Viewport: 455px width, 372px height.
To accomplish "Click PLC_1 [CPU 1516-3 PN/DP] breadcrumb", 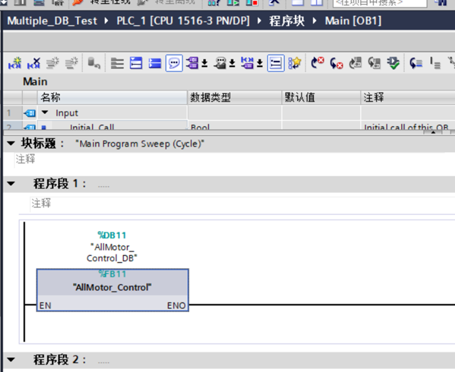I will pyautogui.click(x=183, y=21).
